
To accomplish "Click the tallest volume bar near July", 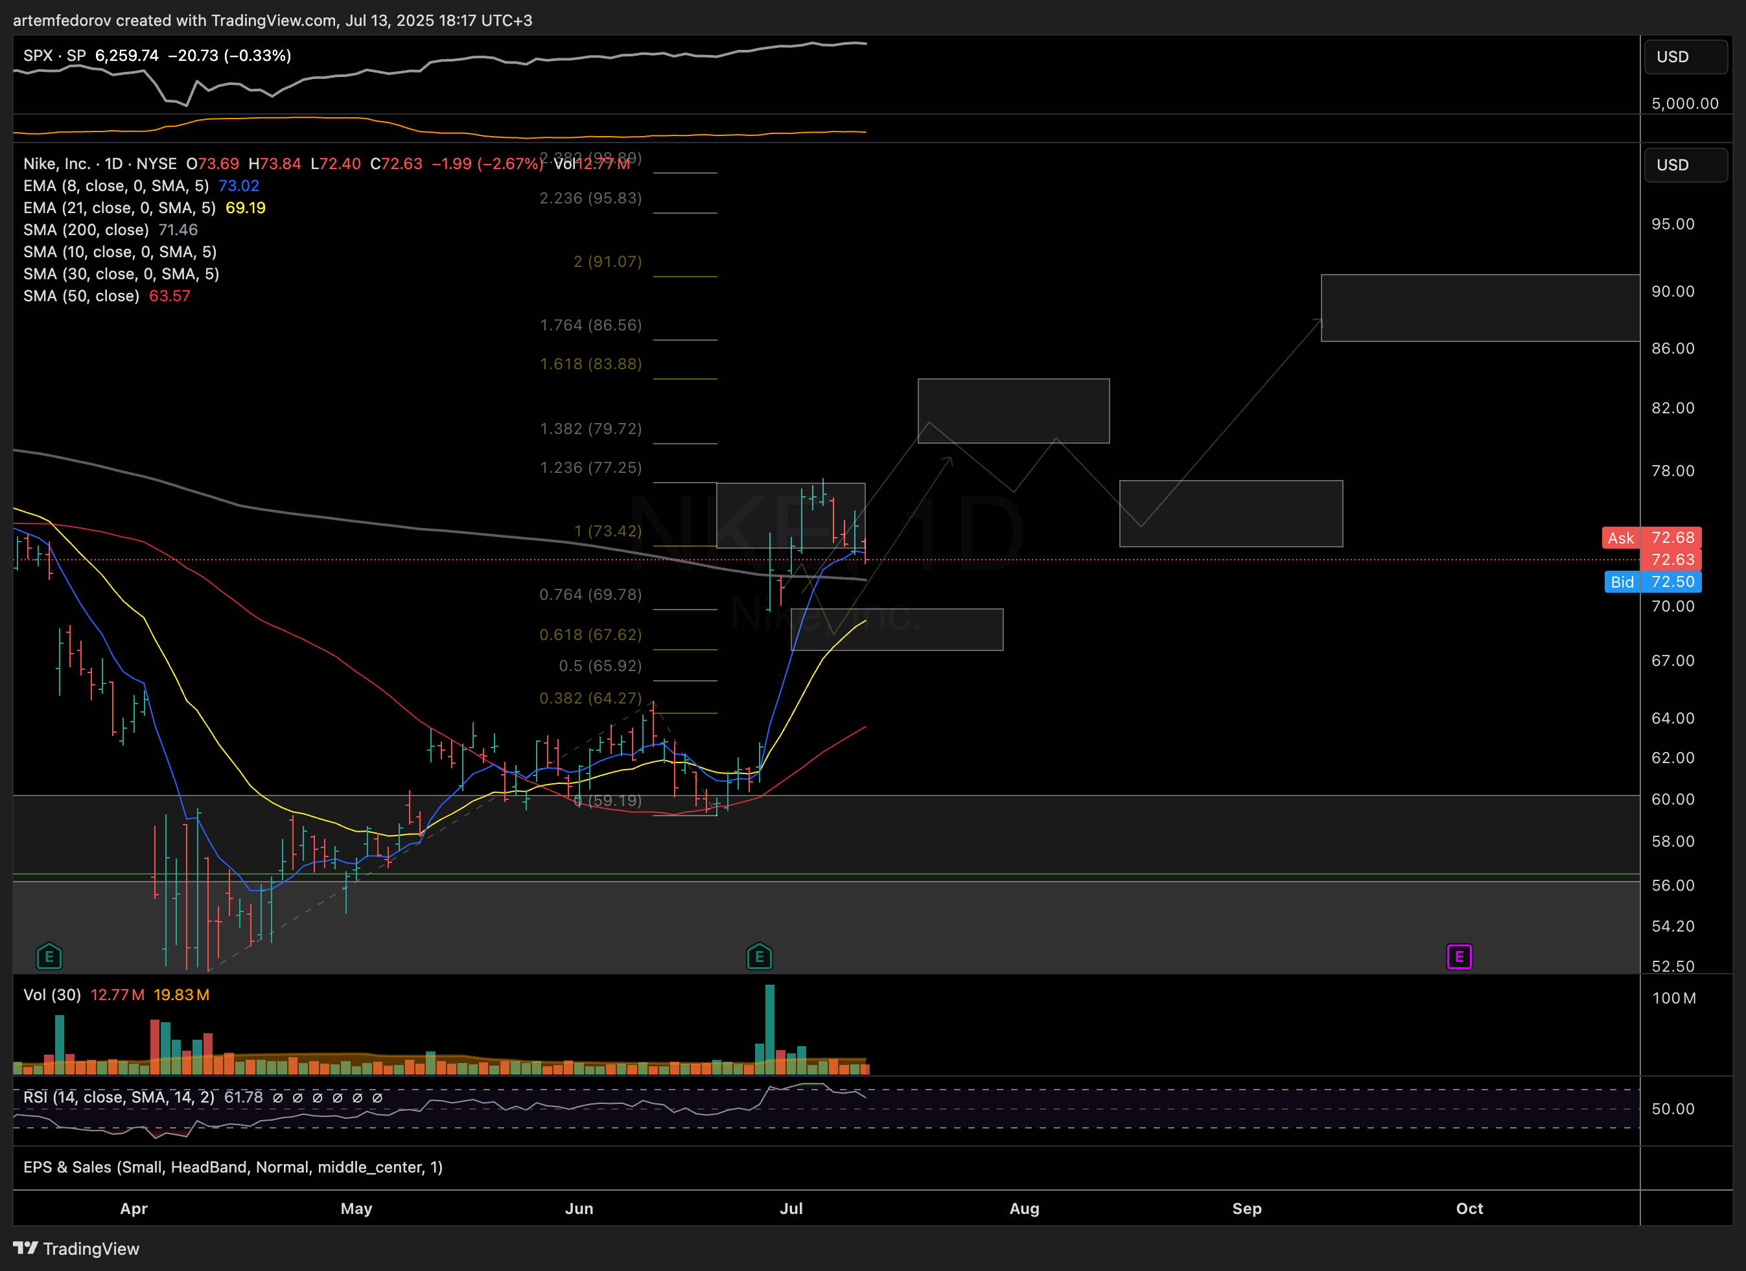I will pos(770,1029).
